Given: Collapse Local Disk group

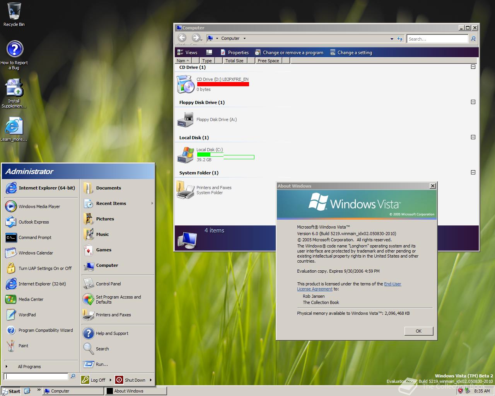Looking at the screenshot, I should [473, 137].
